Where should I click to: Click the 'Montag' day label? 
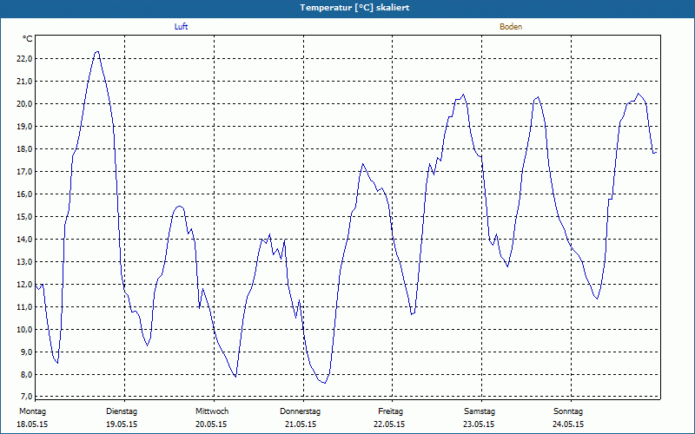click(32, 411)
